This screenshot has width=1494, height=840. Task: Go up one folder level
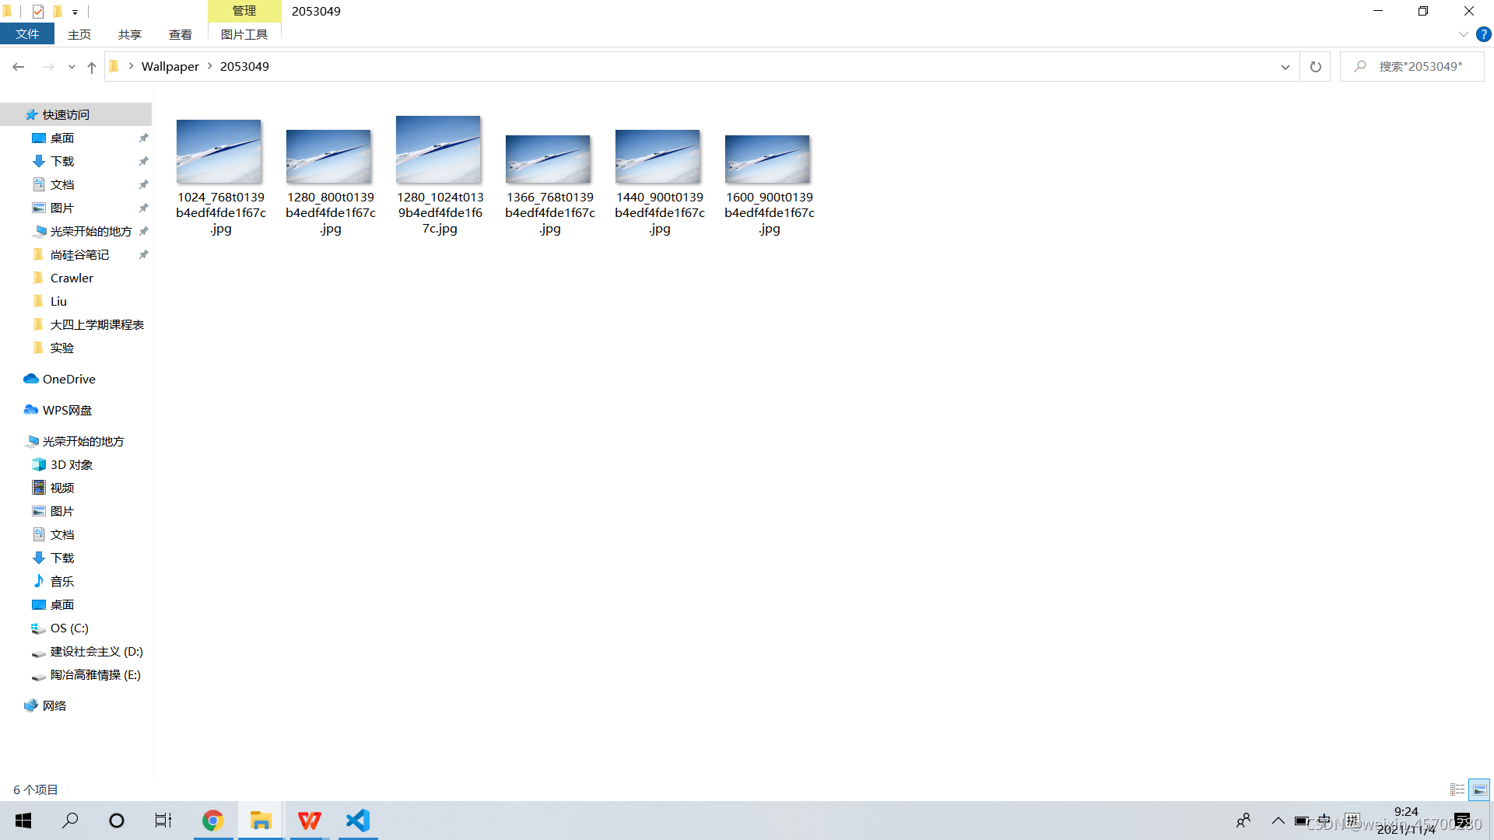pyautogui.click(x=92, y=67)
